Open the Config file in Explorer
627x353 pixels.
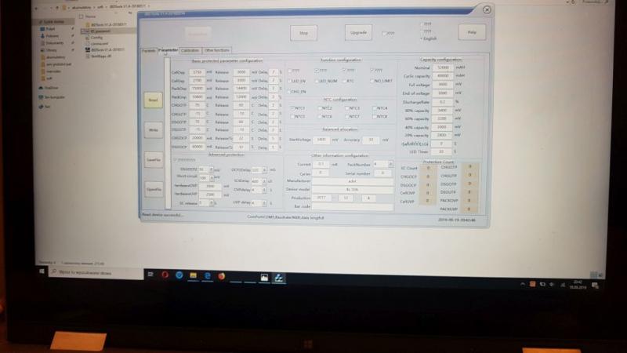pyautogui.click(x=96, y=37)
